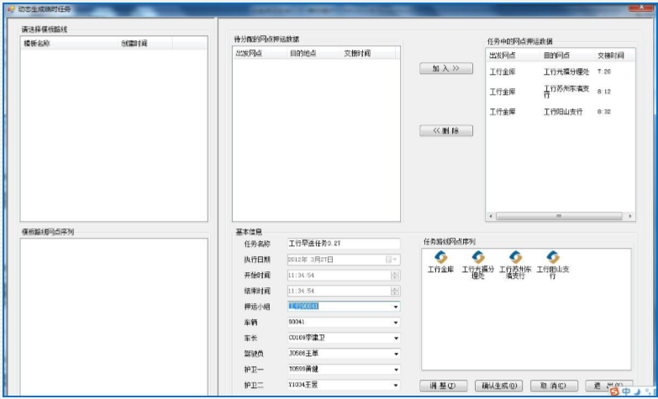Click the 加入 >> button
Screen dimensions: 658x399
click(x=446, y=68)
